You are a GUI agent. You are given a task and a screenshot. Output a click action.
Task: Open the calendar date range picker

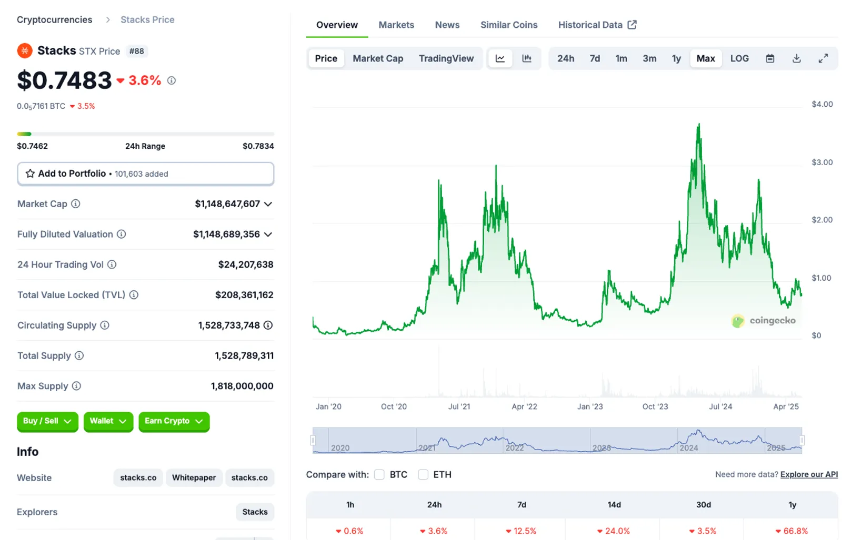[x=770, y=58]
